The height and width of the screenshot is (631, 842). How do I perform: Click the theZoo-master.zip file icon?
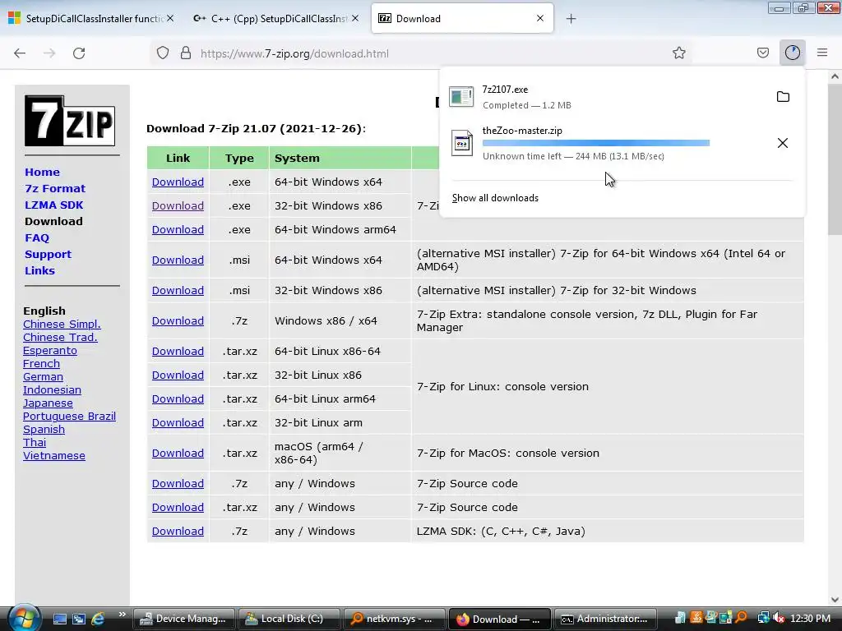pos(461,143)
